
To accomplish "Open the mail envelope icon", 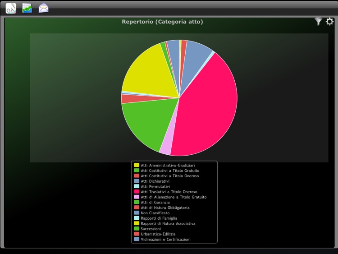I will [x=44, y=8].
